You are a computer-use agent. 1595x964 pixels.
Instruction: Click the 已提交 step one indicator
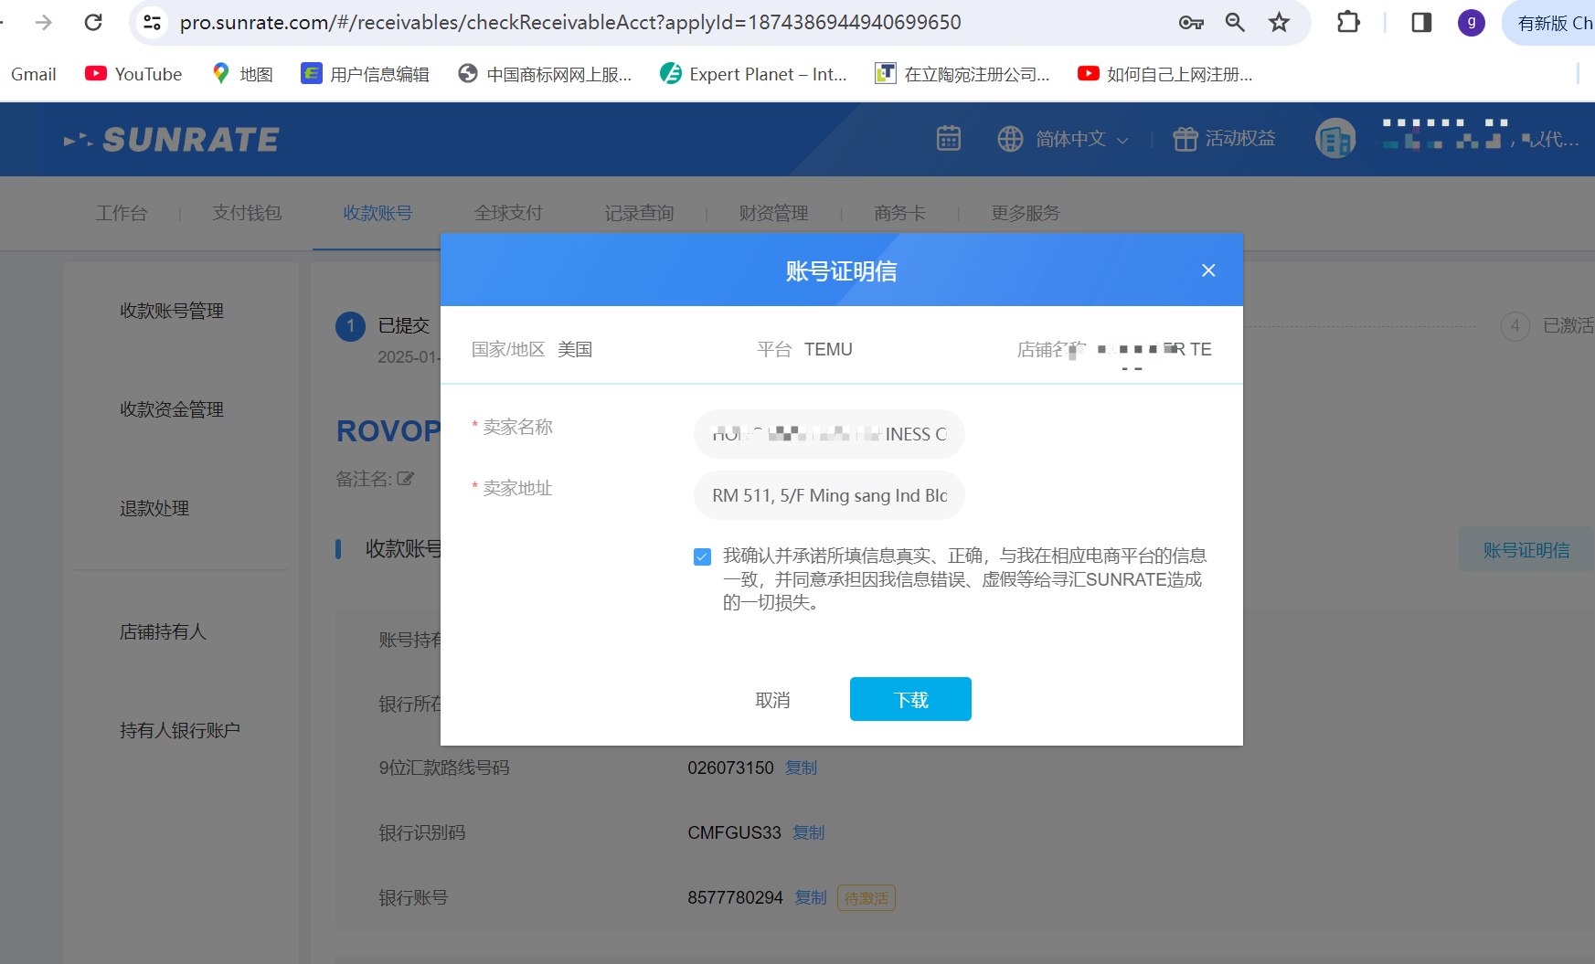coord(350,325)
